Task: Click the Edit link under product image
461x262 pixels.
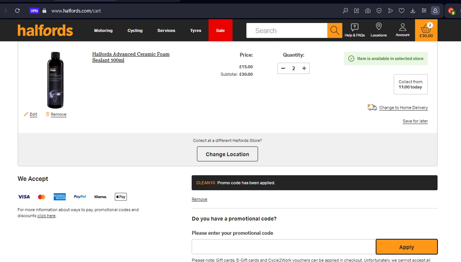Action: [x=33, y=114]
